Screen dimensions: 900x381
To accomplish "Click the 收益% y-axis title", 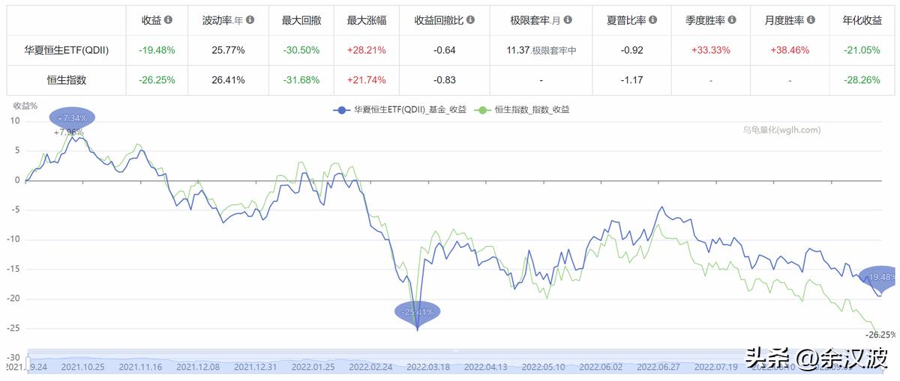I will pyautogui.click(x=25, y=106).
